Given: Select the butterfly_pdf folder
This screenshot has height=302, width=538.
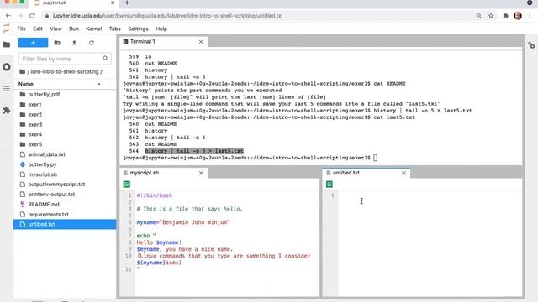Looking at the screenshot, I should click(x=65, y=94).
